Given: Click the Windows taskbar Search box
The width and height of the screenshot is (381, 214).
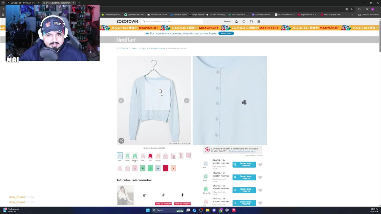Looking at the screenshot, I should point(168,210).
